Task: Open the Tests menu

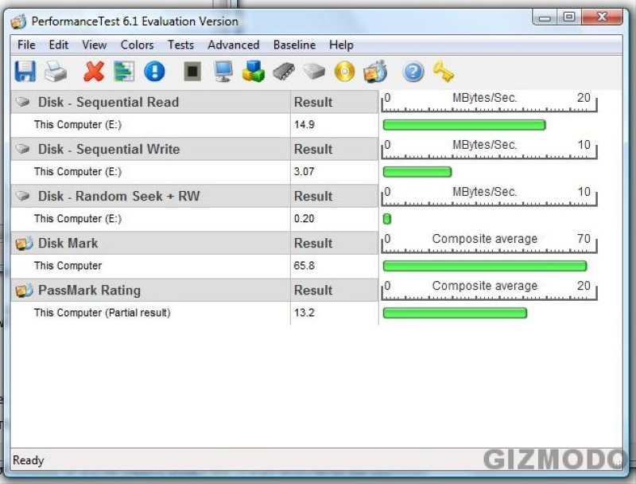Action: click(x=180, y=45)
